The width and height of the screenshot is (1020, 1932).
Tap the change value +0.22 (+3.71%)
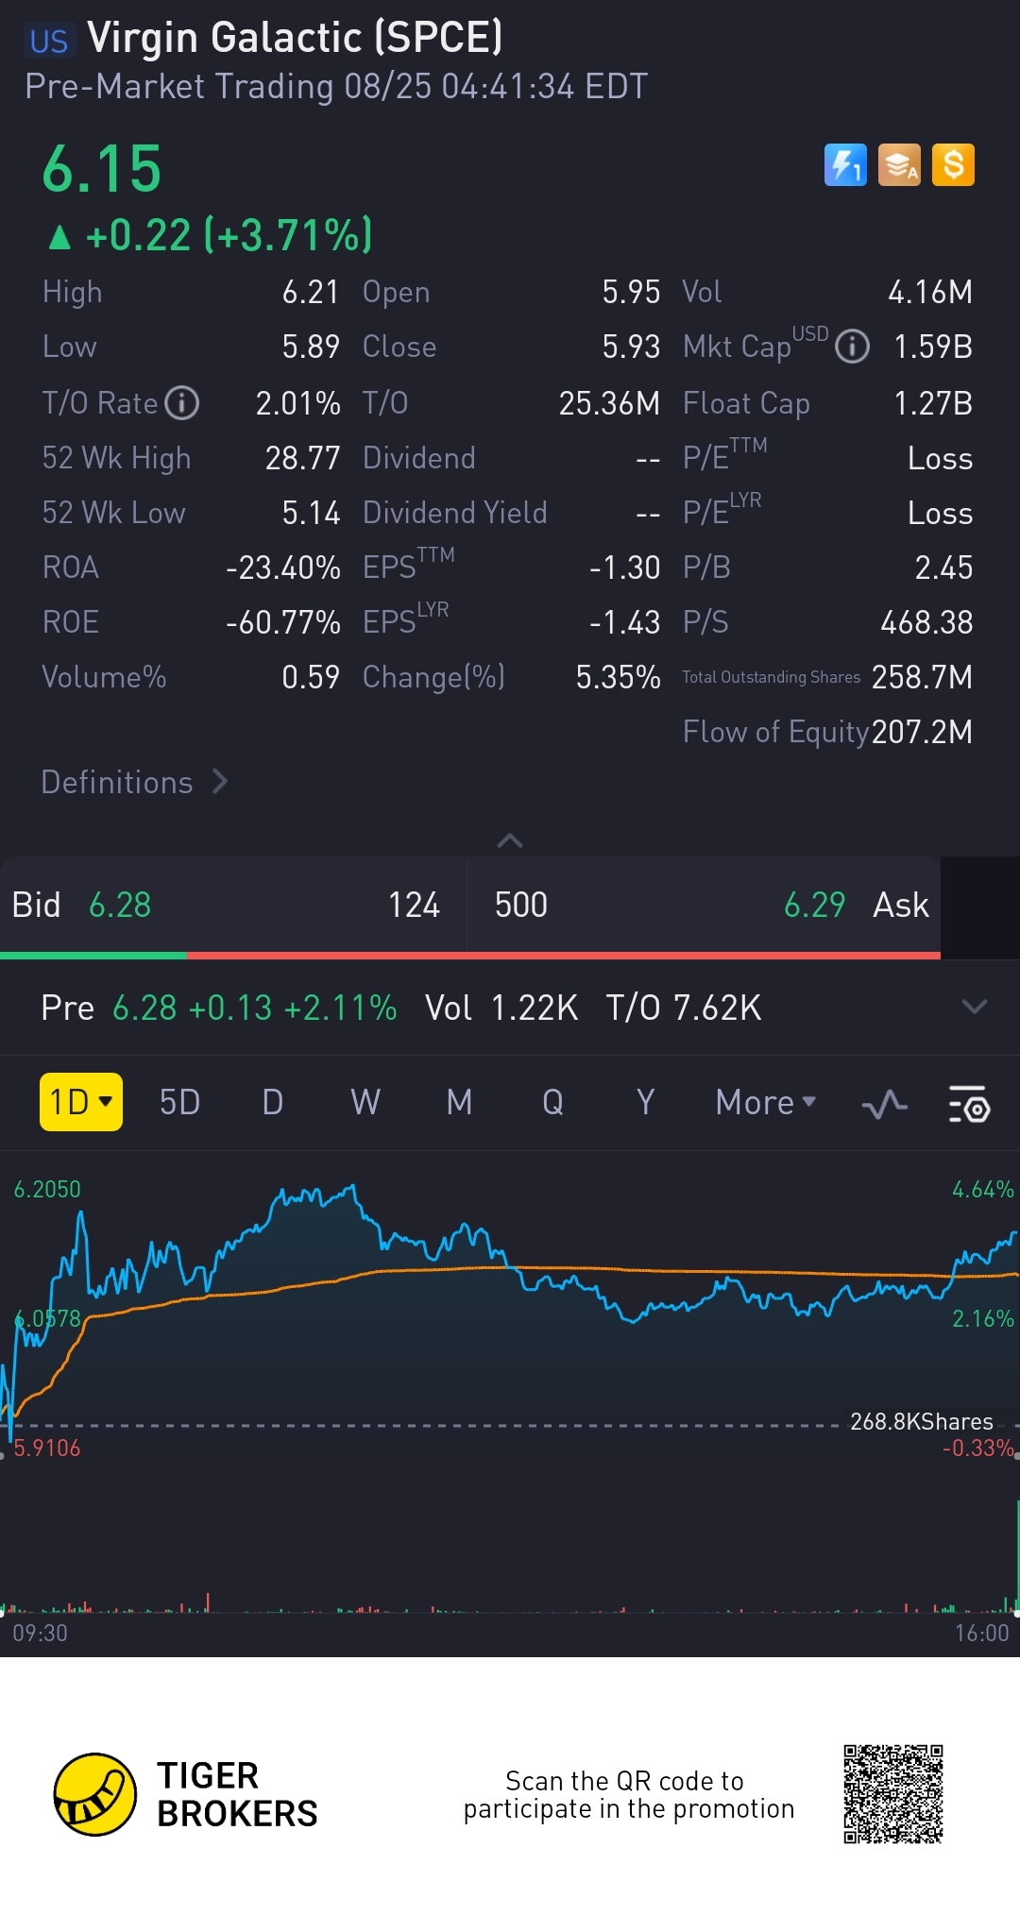coord(211,235)
